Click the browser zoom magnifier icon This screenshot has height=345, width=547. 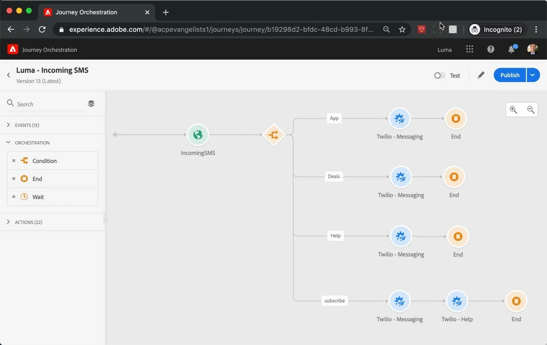(x=386, y=29)
